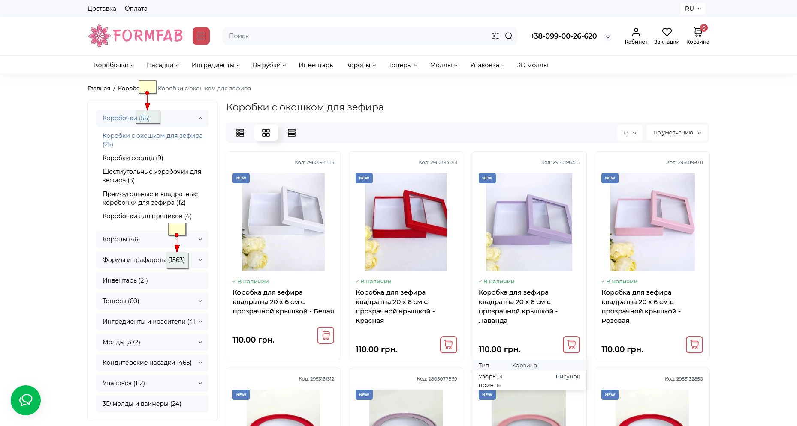The width and height of the screenshot is (797, 426).
Task: Open the Коробочки top menu
Action: click(x=114, y=65)
